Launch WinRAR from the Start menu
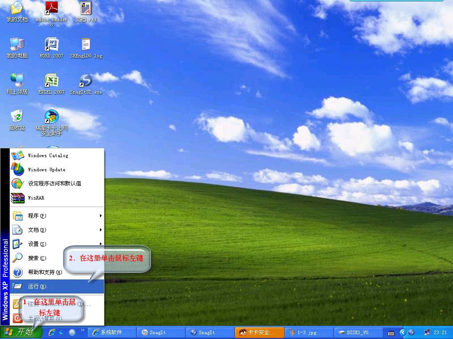 [57, 198]
